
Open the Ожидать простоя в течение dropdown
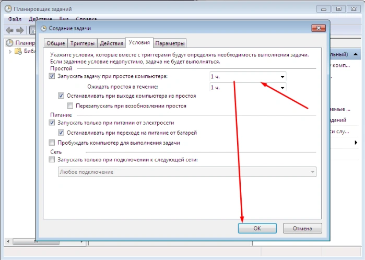point(248,88)
